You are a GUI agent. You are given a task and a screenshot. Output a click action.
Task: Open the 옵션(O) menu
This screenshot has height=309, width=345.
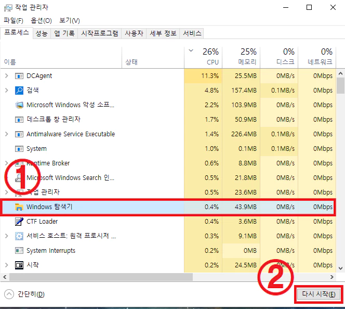tap(41, 21)
